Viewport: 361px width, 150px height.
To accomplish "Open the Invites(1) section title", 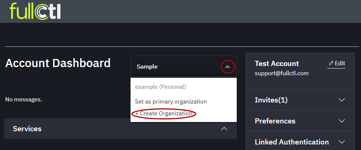I will (x=271, y=100).
